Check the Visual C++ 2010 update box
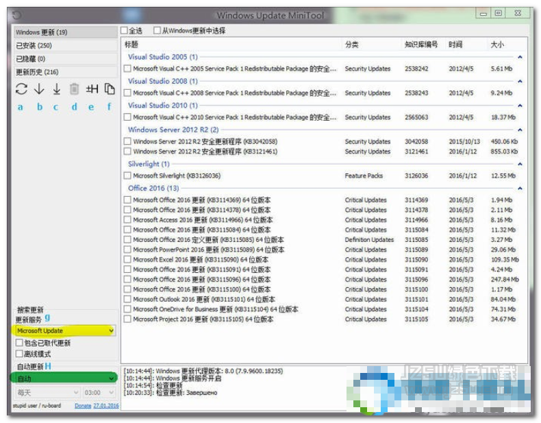The image size is (541, 423). (x=127, y=117)
